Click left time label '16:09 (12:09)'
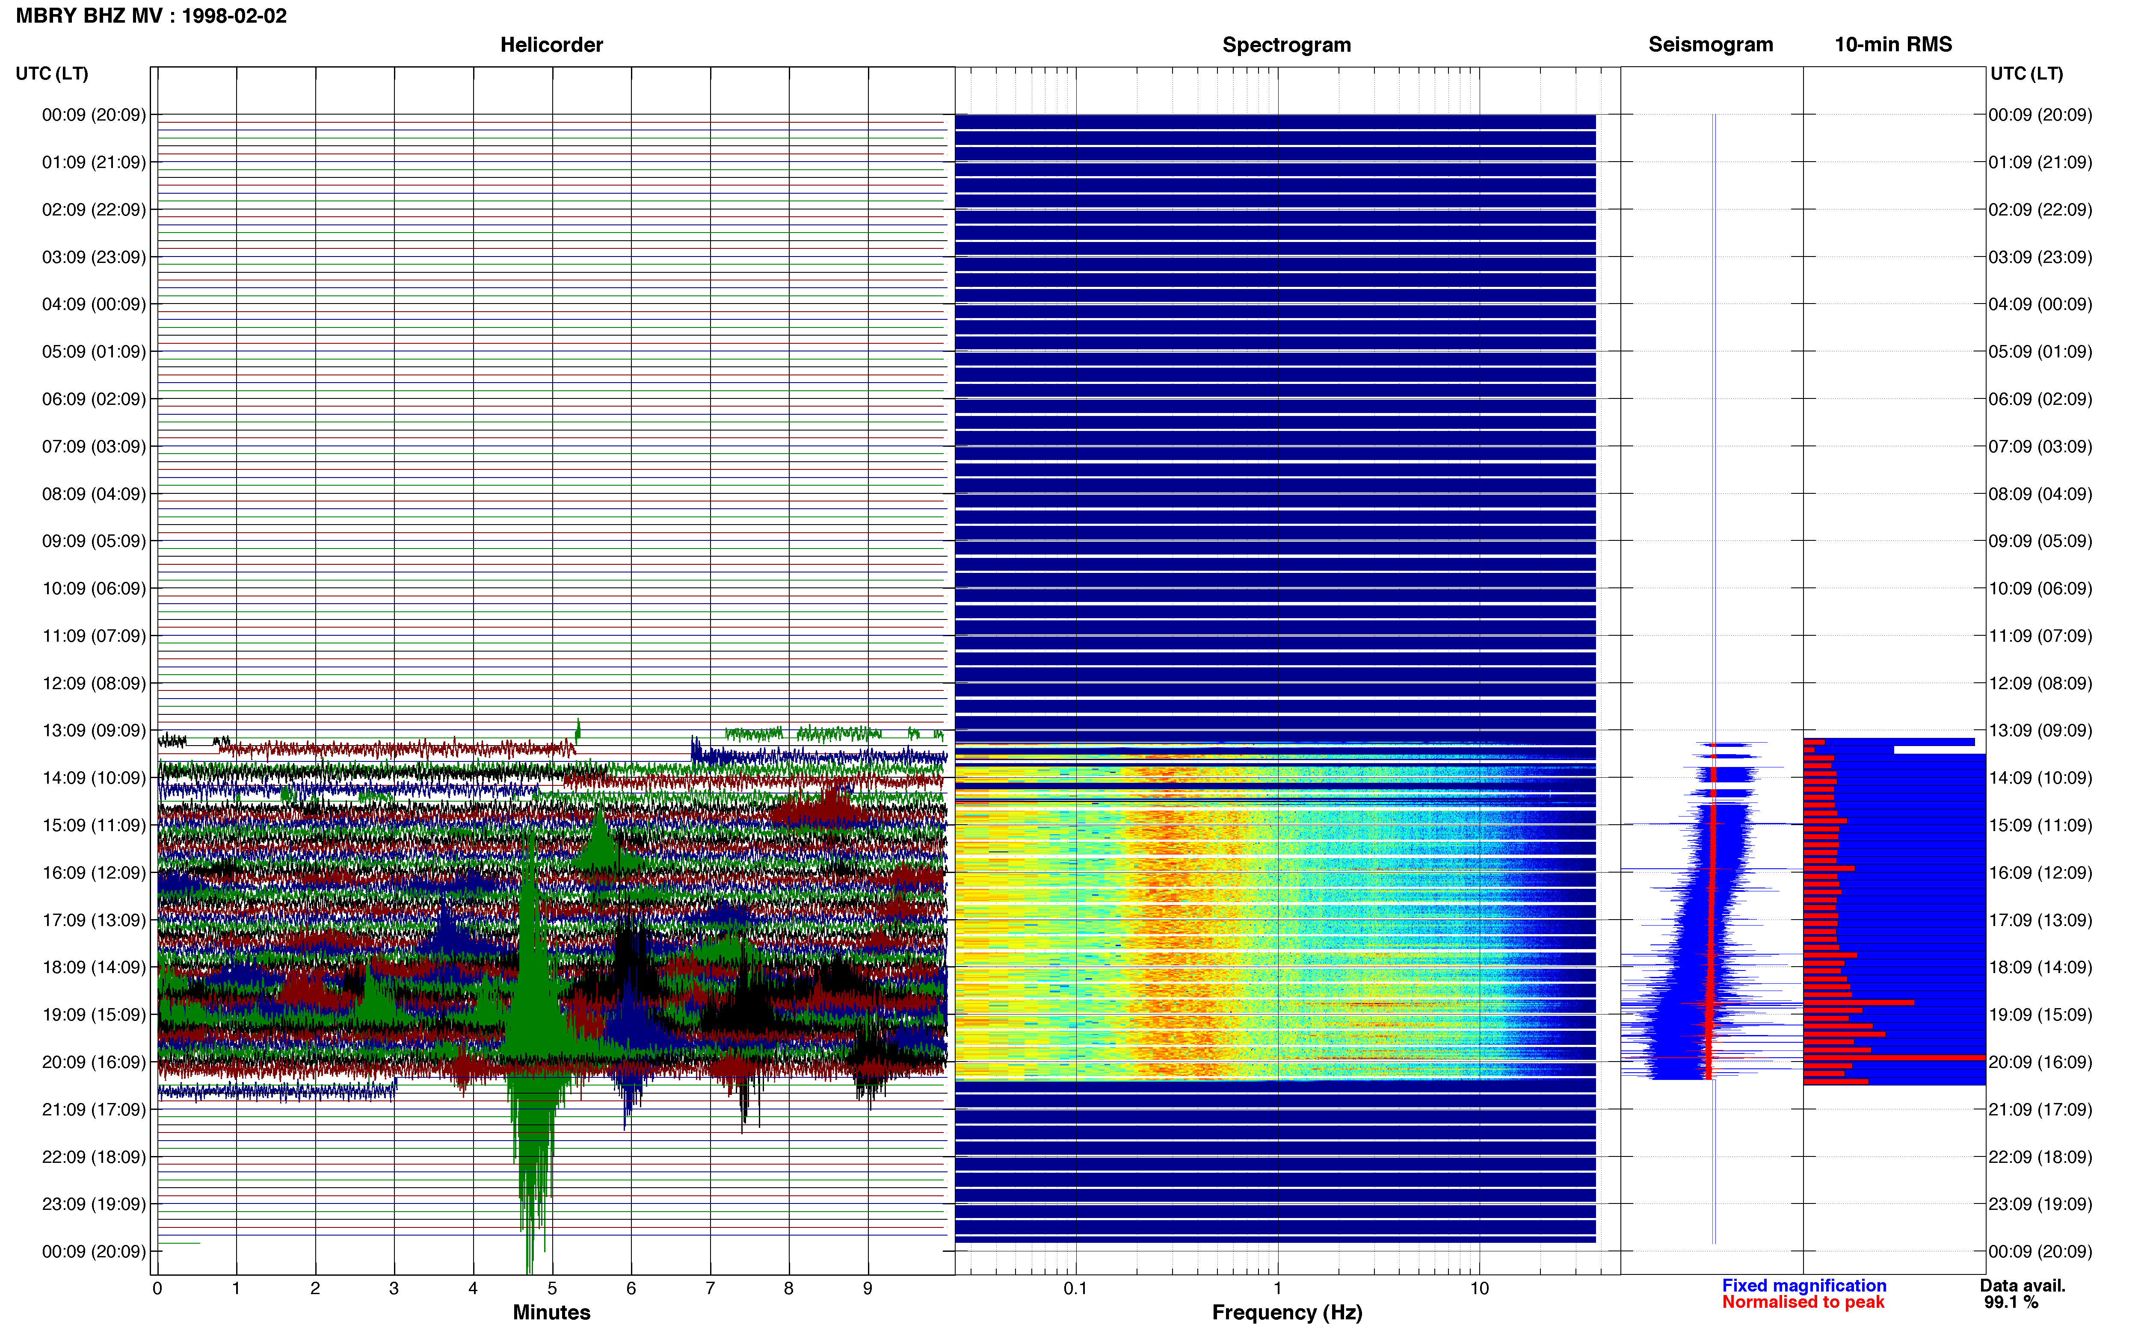Screen dimensions: 2147x1342 94,873
